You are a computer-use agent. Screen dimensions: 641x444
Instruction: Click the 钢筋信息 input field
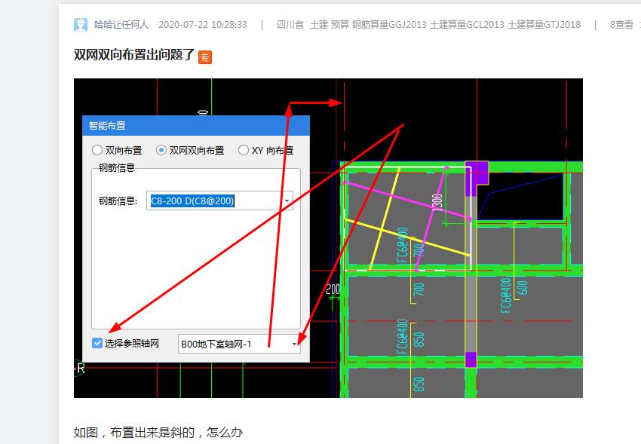click(x=219, y=201)
